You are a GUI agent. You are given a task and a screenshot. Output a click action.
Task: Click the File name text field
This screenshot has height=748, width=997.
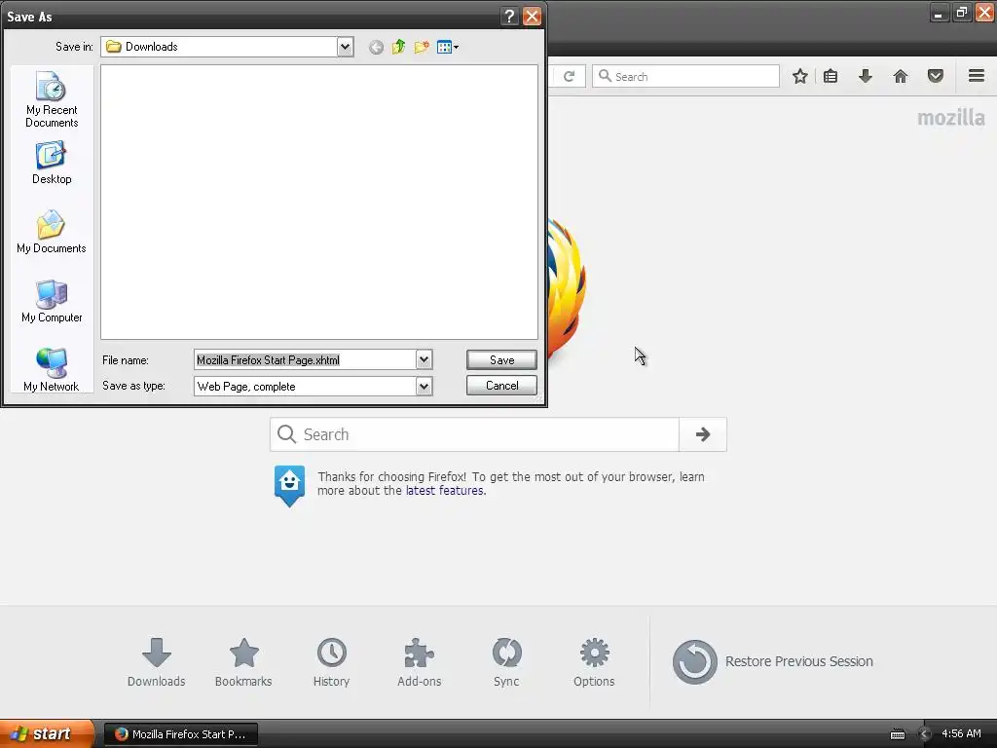tap(305, 360)
